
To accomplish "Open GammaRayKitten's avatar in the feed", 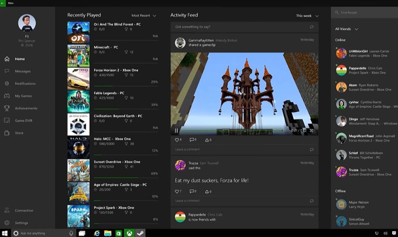I will [180, 43].
